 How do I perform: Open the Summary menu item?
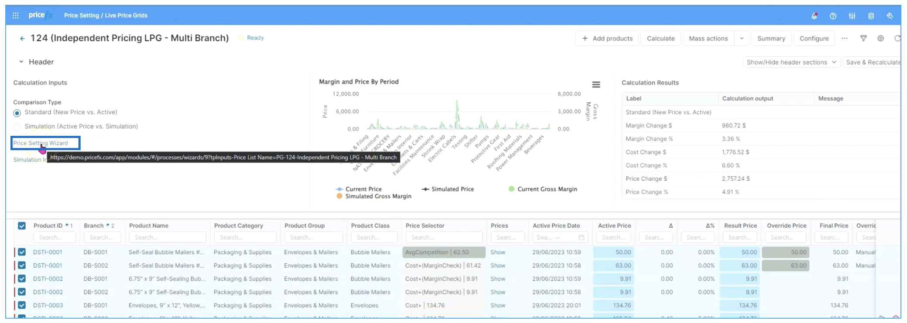tap(771, 38)
